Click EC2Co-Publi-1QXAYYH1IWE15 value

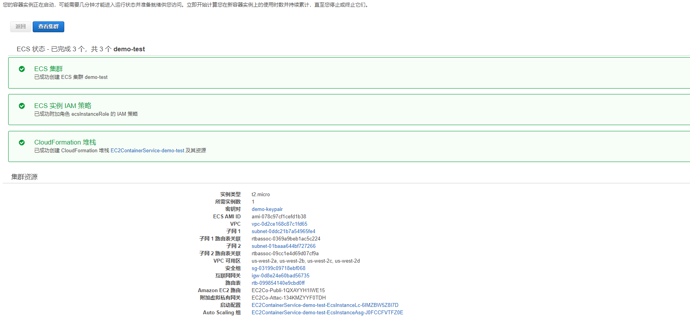[x=288, y=290]
